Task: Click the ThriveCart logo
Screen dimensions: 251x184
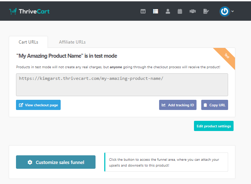Action: point(29,11)
